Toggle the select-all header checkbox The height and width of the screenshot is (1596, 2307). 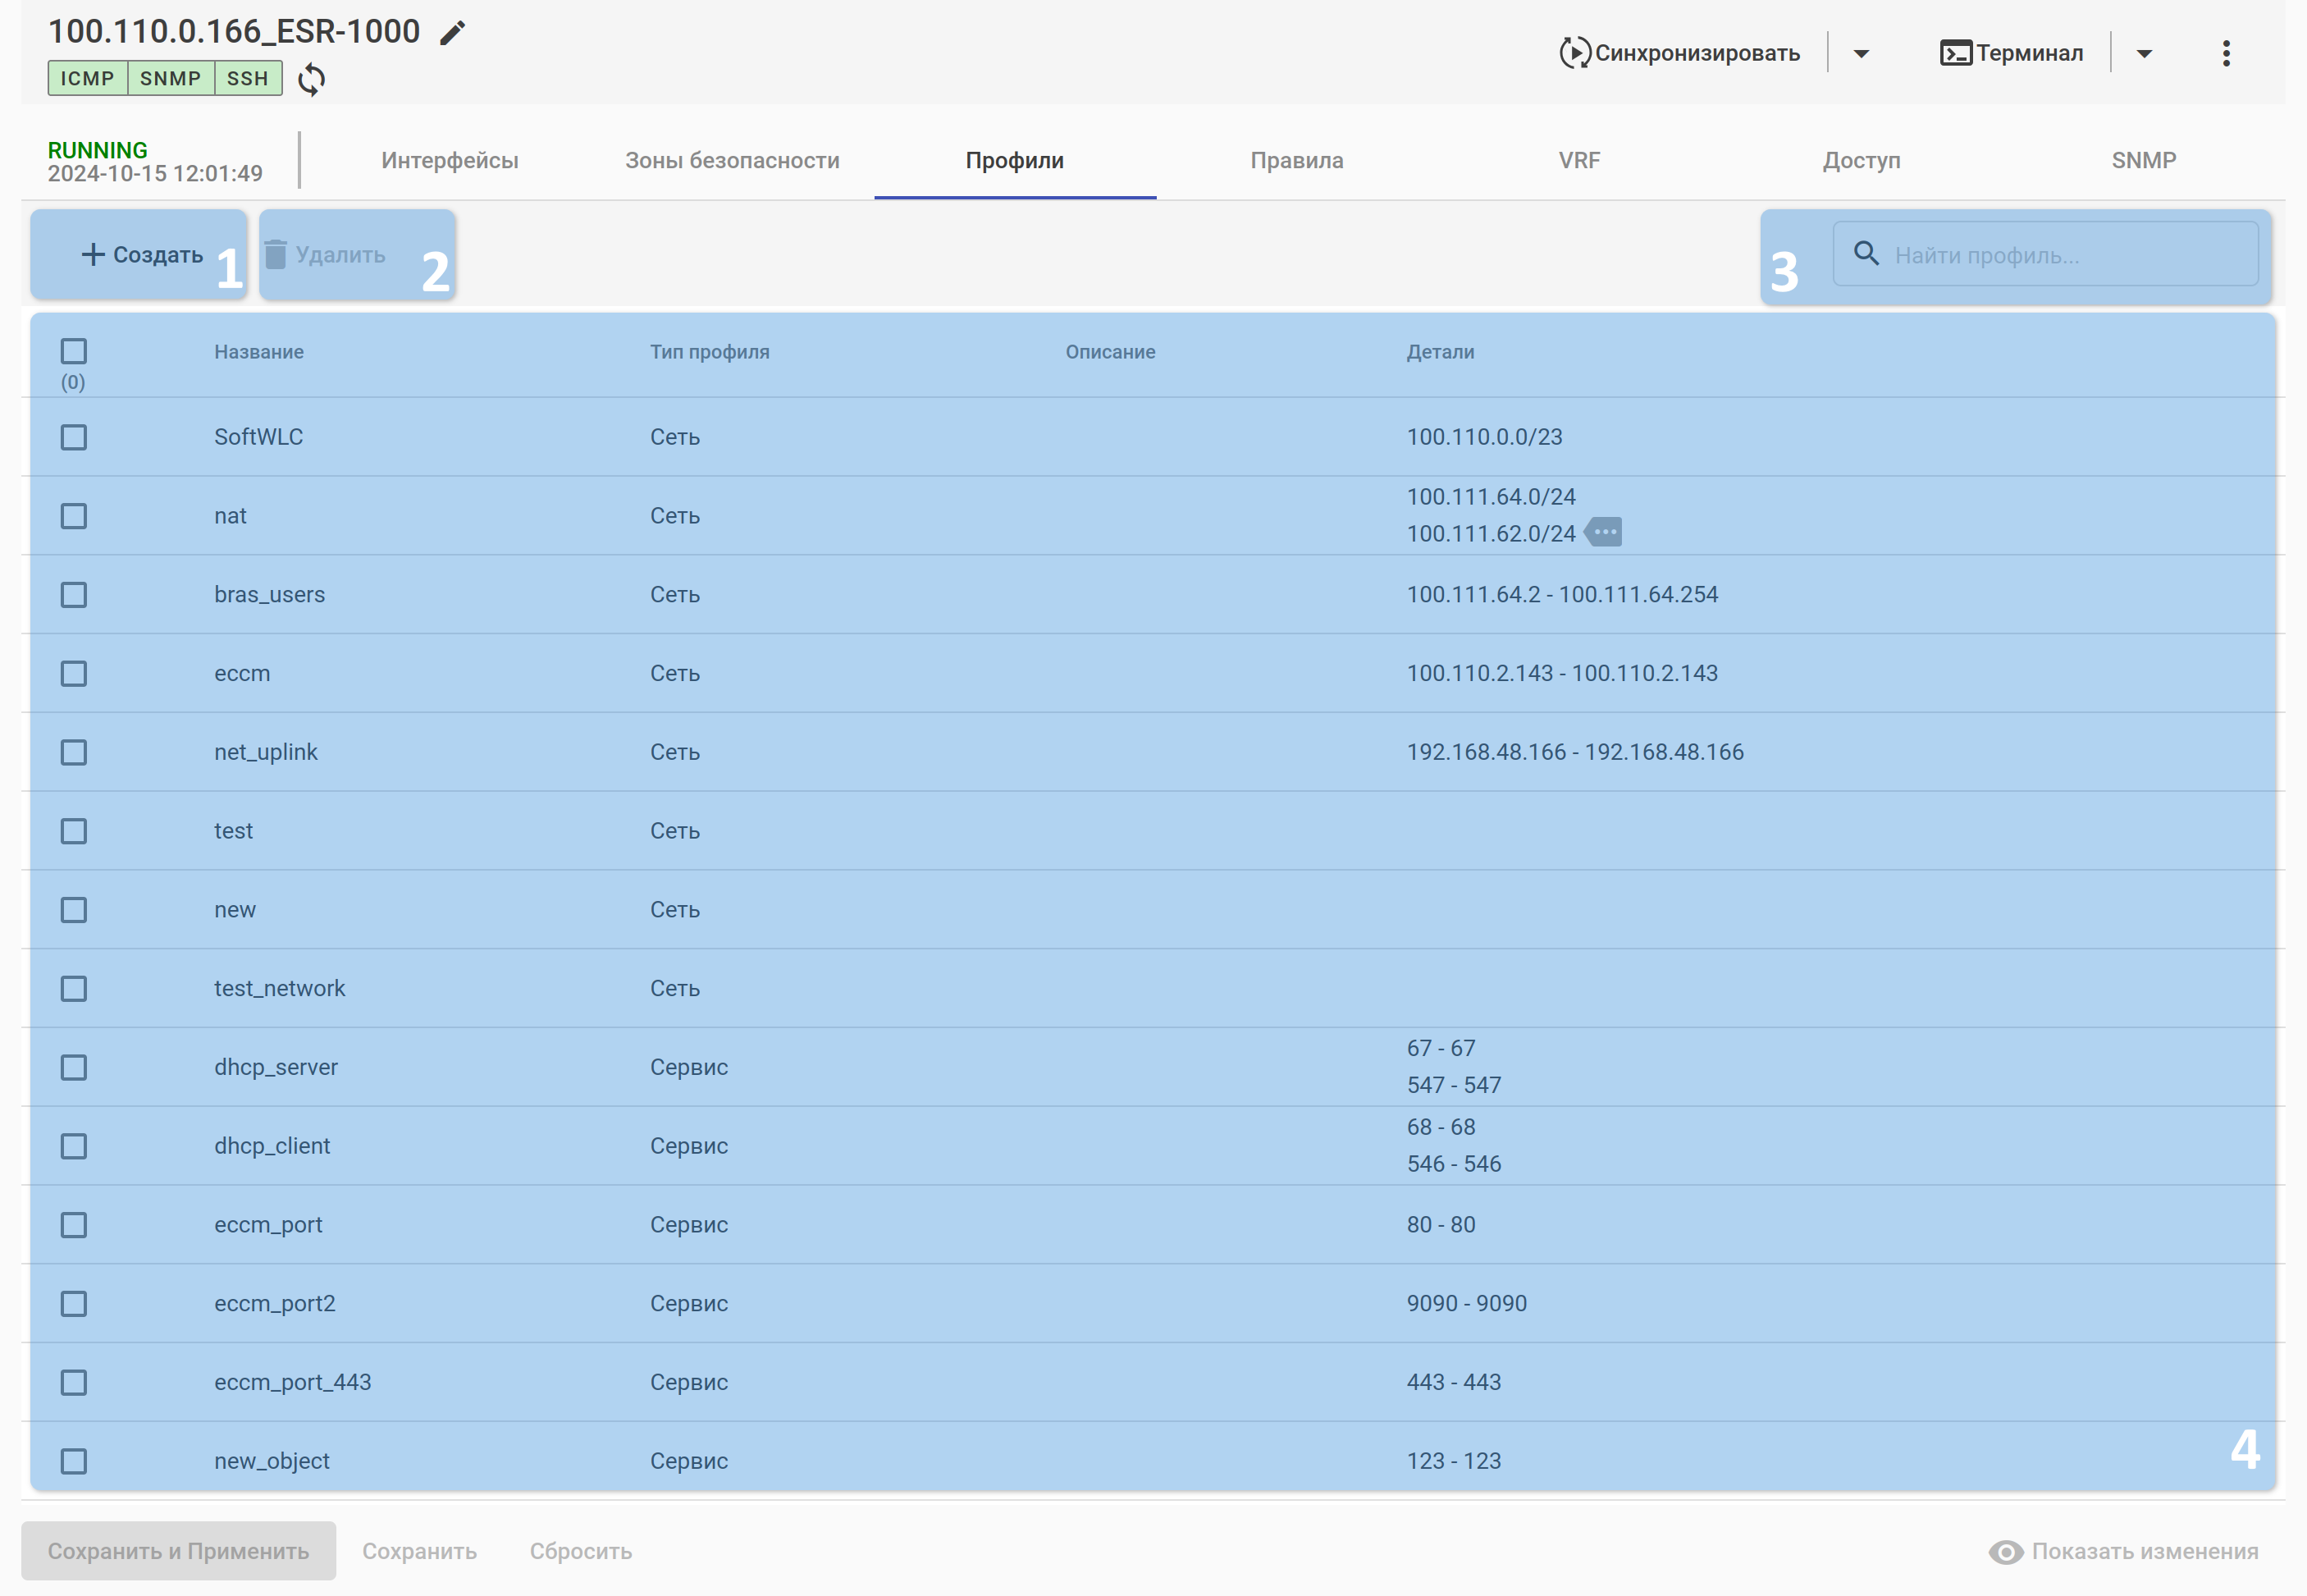point(74,351)
